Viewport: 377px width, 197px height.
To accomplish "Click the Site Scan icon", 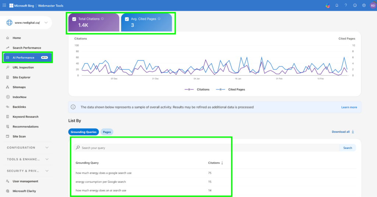I will [8, 136].
